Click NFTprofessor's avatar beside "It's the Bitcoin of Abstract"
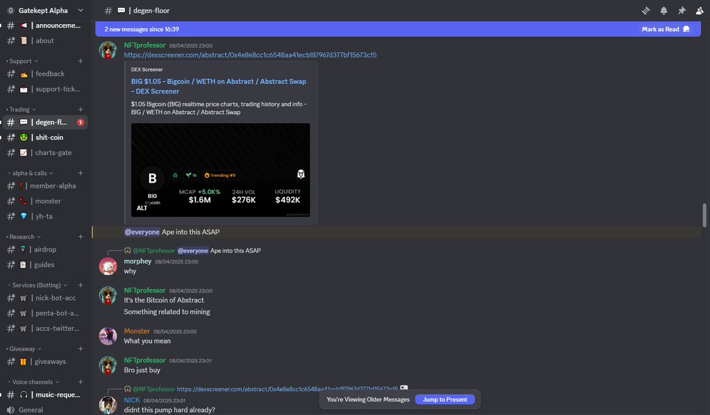The width and height of the screenshot is (710, 415). (108, 295)
